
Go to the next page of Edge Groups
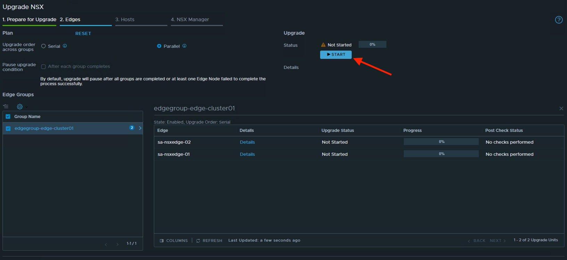point(117,244)
